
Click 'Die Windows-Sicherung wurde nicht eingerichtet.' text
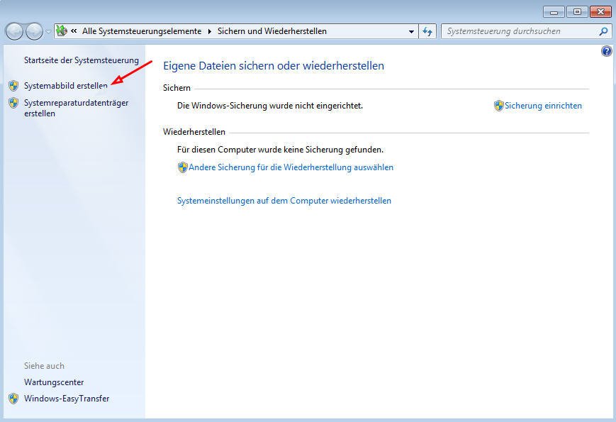[270, 106]
